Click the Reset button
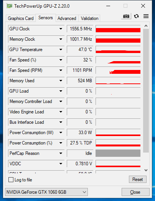This screenshot has height=201, width=155. [x=138, y=179]
